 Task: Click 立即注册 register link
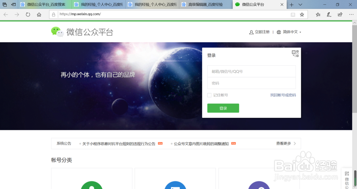coord(262,32)
